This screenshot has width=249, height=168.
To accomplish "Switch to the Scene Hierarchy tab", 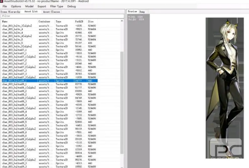I will coord(10,12).
